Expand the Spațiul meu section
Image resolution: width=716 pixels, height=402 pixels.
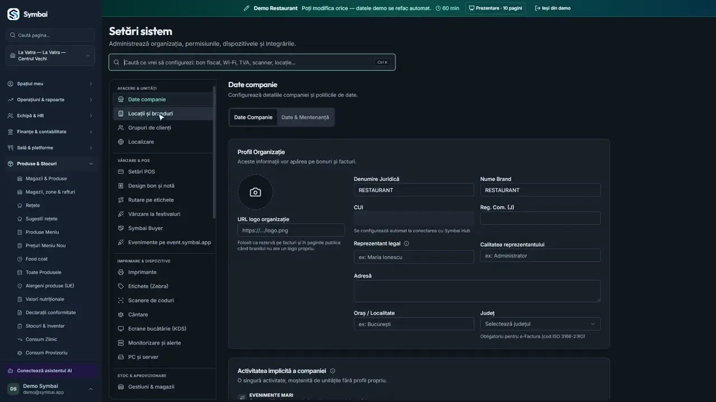50,84
